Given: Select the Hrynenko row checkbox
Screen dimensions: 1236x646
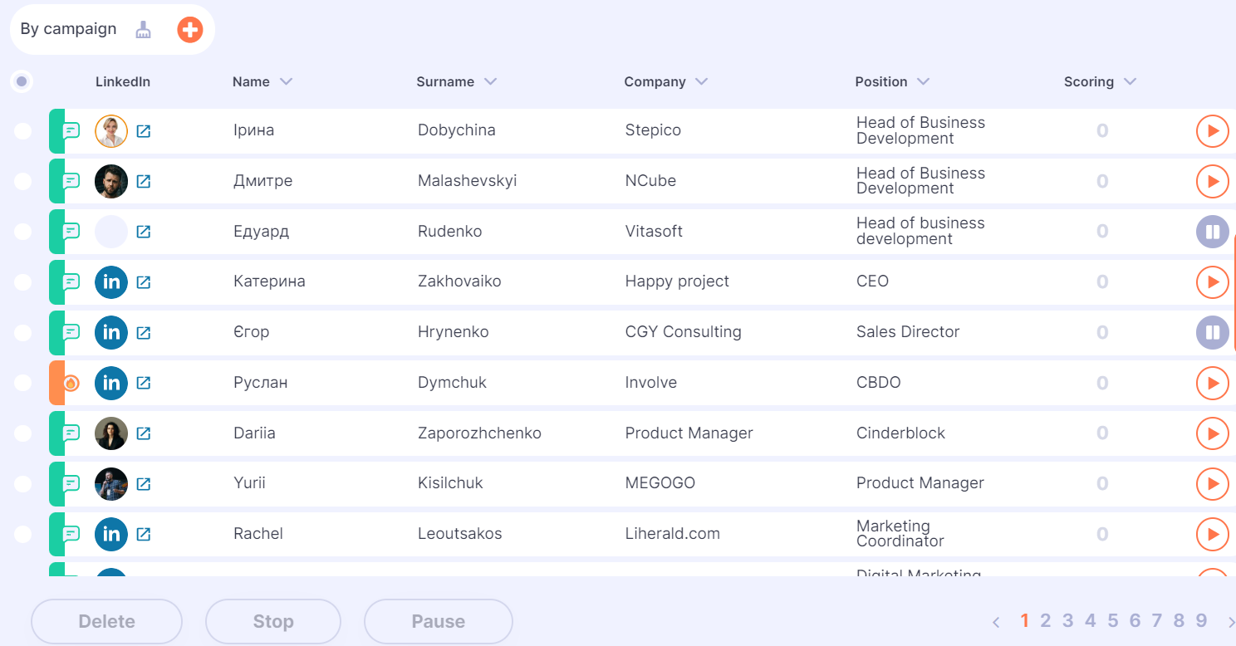Looking at the screenshot, I should [x=22, y=332].
